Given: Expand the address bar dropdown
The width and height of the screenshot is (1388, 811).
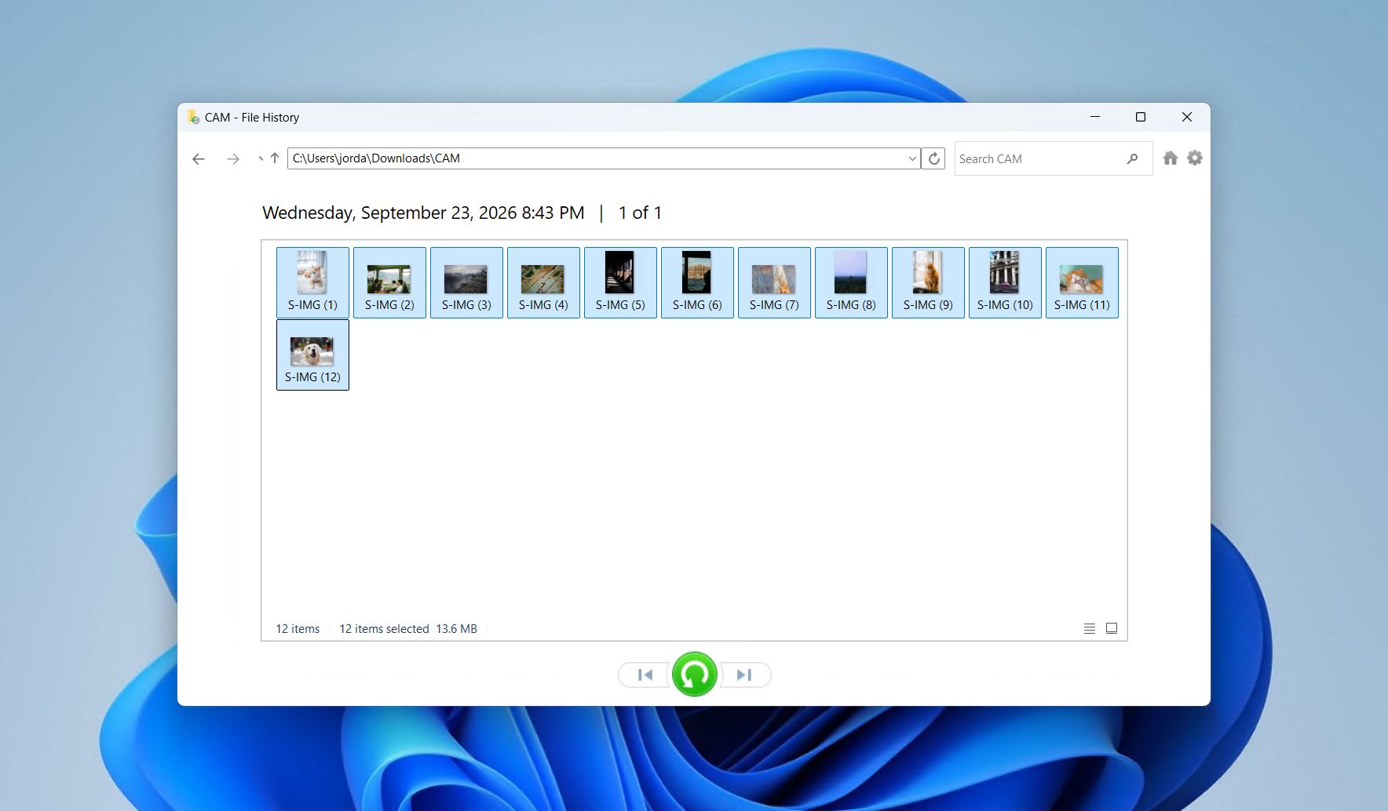Looking at the screenshot, I should click(912, 158).
